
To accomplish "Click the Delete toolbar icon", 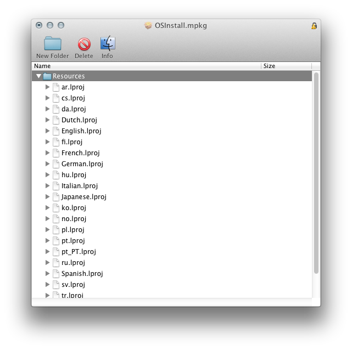I will tap(84, 44).
